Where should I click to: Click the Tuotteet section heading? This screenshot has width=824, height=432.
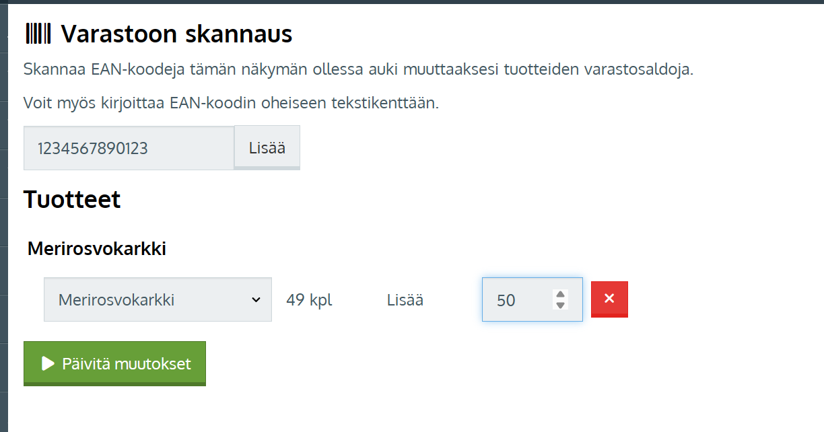pos(72,199)
